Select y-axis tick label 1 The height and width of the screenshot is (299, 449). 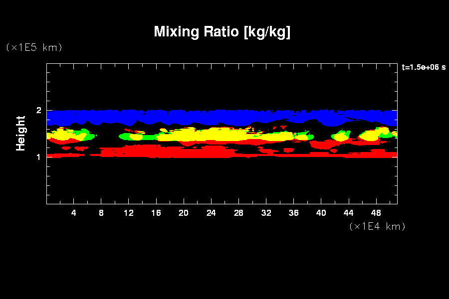coord(39,157)
